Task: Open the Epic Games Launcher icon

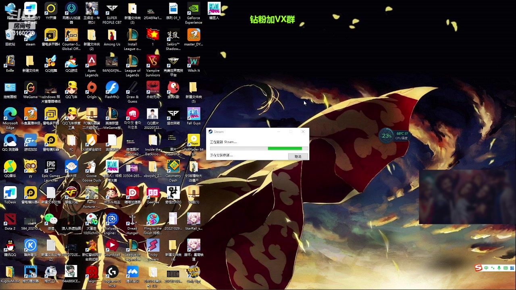Action: tap(51, 171)
